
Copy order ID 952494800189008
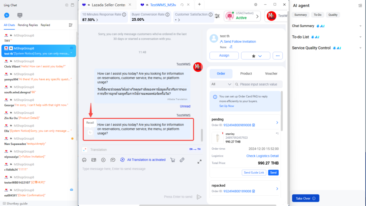pyautogui.click(x=253, y=191)
